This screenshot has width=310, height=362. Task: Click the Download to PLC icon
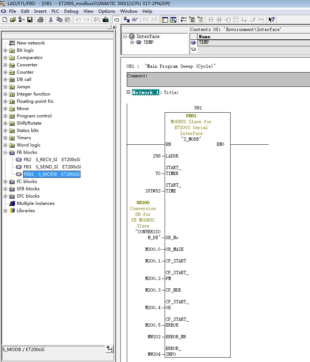(106, 20)
